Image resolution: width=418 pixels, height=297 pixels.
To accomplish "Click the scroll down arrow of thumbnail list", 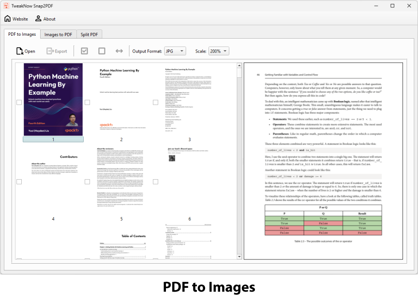I will pos(239,256).
